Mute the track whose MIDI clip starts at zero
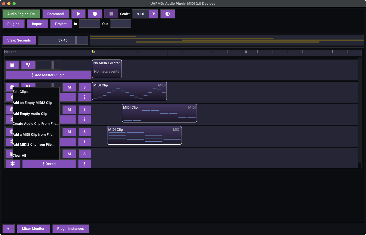Image resolution: width=366 pixels, height=235 pixels. (x=69, y=87)
